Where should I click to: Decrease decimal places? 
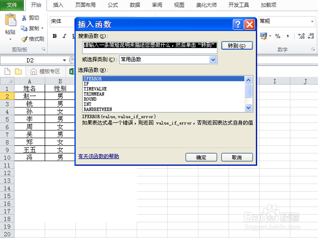(311, 36)
